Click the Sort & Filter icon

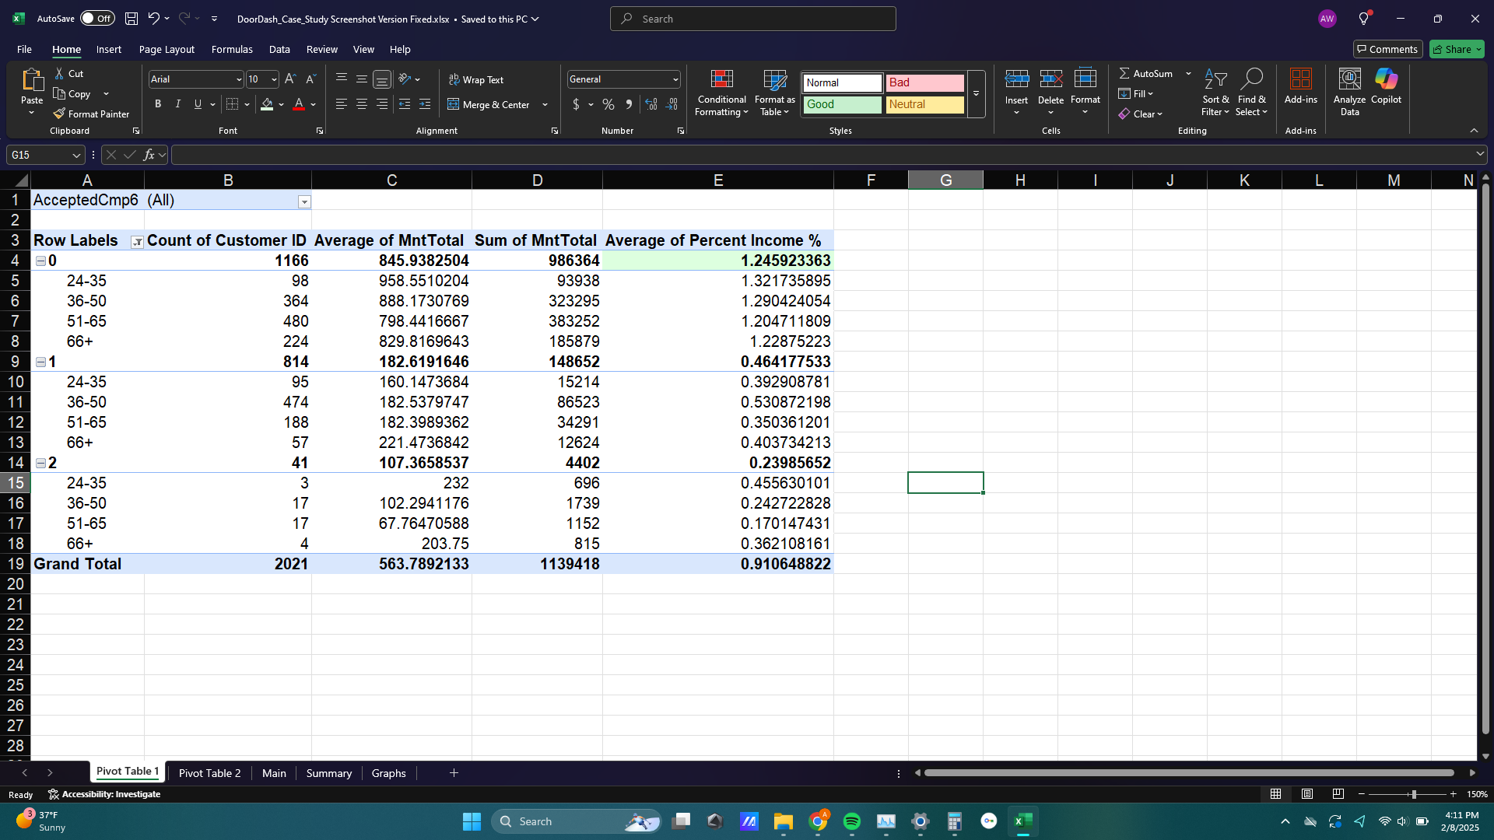pyautogui.click(x=1215, y=80)
